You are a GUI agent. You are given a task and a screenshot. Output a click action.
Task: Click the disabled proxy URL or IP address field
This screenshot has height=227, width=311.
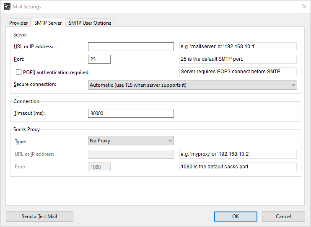pyautogui.click(x=131, y=154)
